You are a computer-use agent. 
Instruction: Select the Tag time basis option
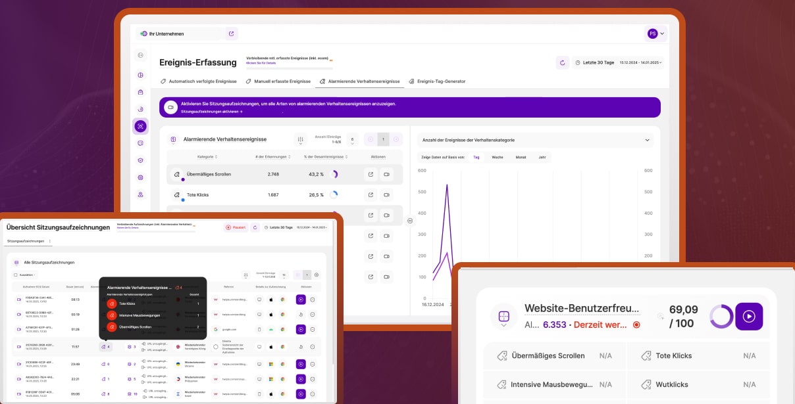click(x=476, y=157)
